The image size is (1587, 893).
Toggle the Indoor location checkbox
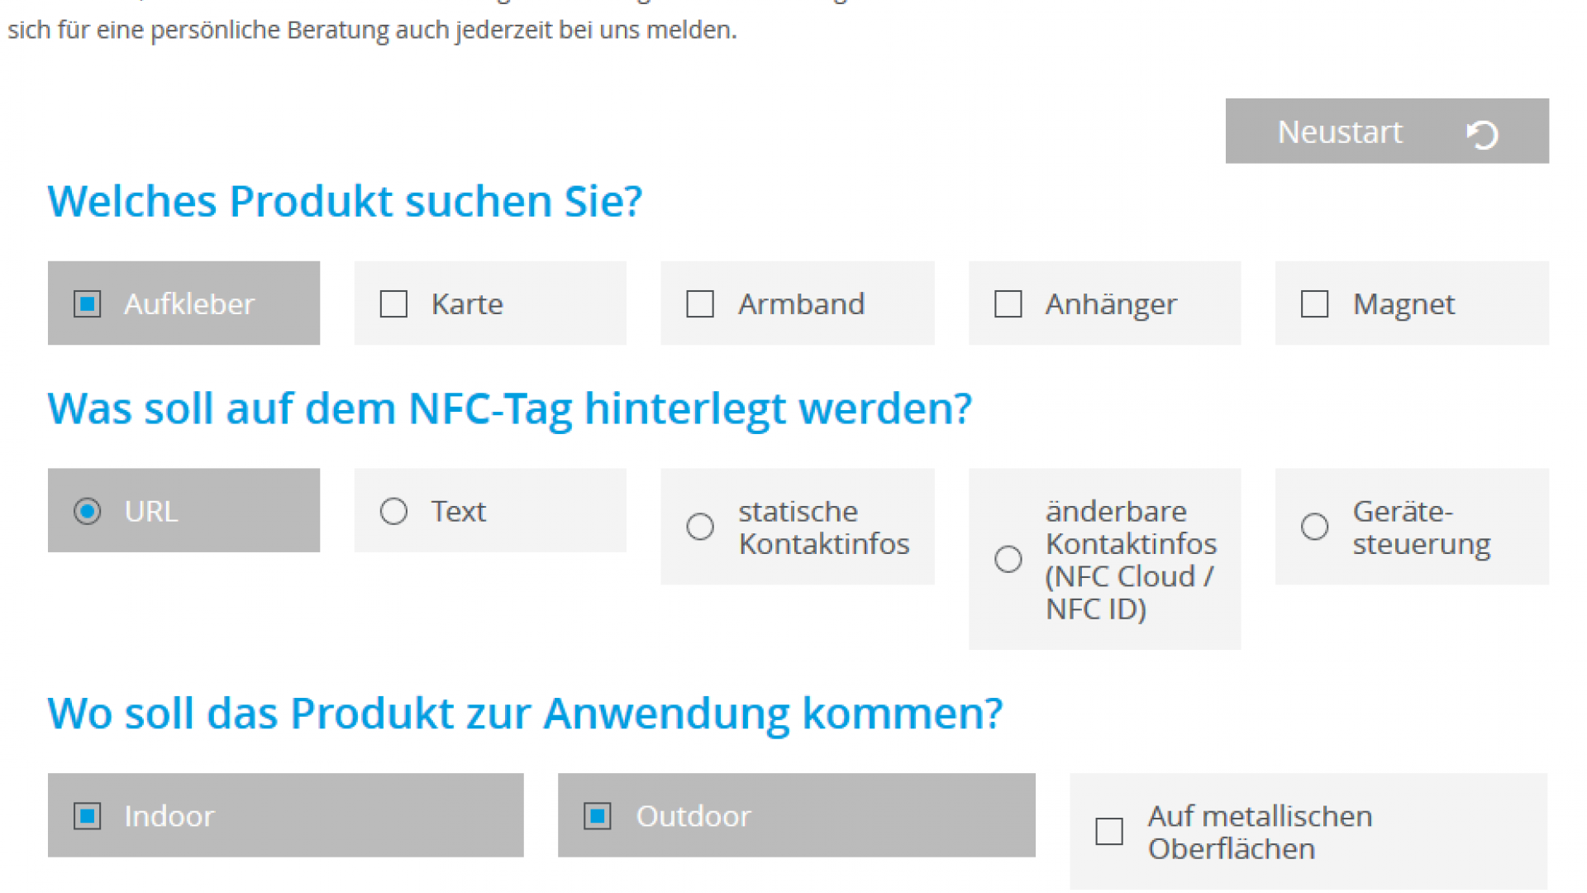tap(87, 815)
